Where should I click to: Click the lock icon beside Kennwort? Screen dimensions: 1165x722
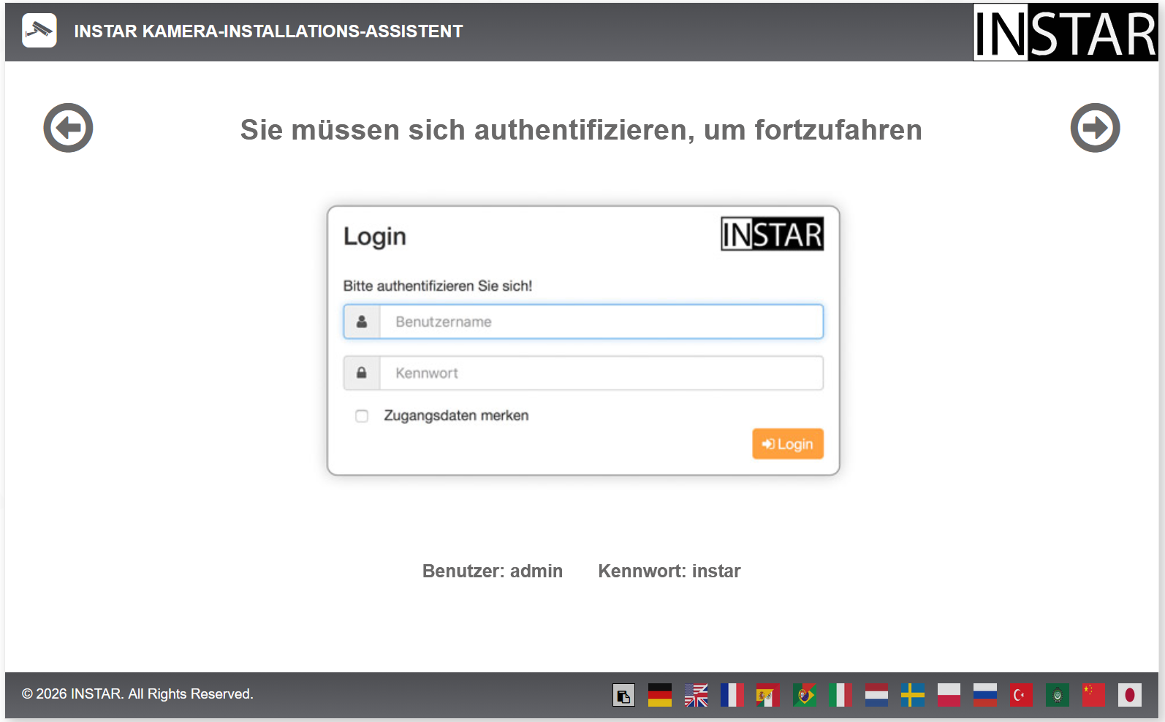pyautogui.click(x=362, y=373)
